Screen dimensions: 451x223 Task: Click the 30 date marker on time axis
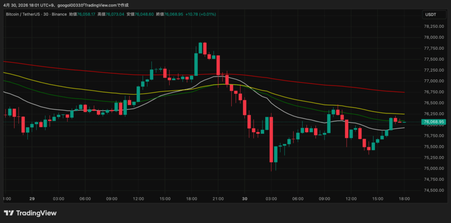(244, 198)
